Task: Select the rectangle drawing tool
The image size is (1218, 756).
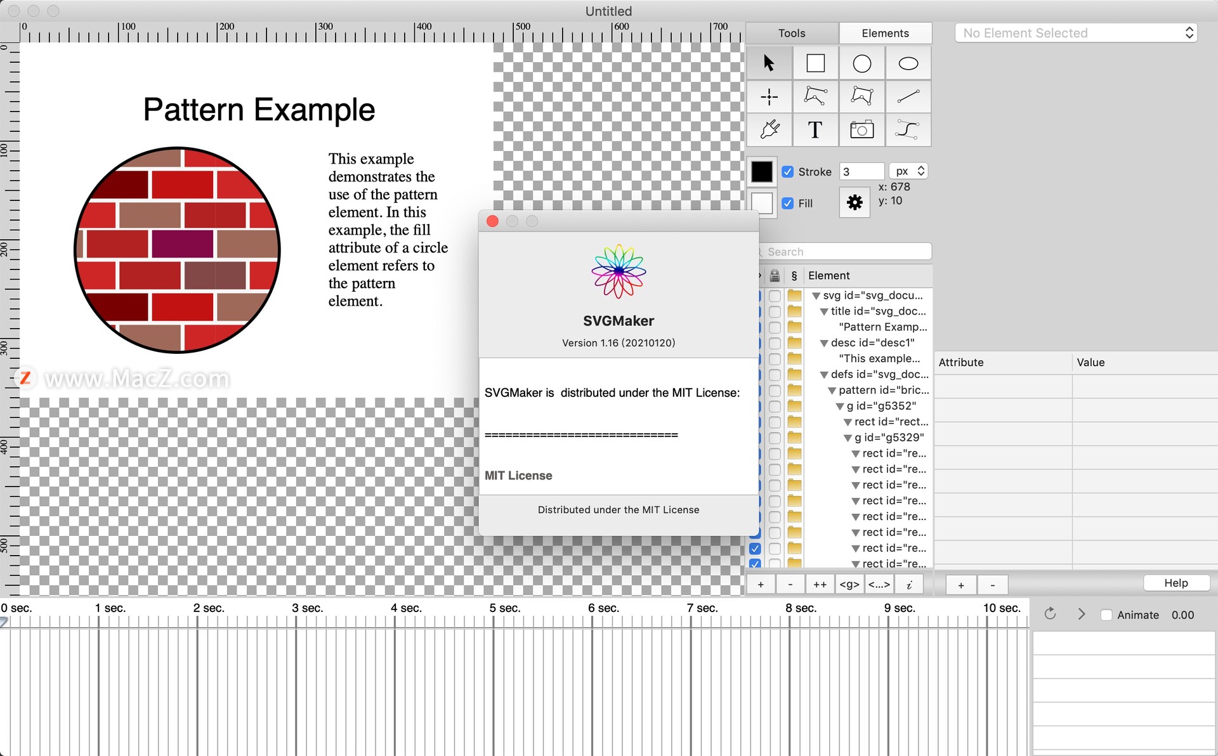Action: tap(815, 63)
